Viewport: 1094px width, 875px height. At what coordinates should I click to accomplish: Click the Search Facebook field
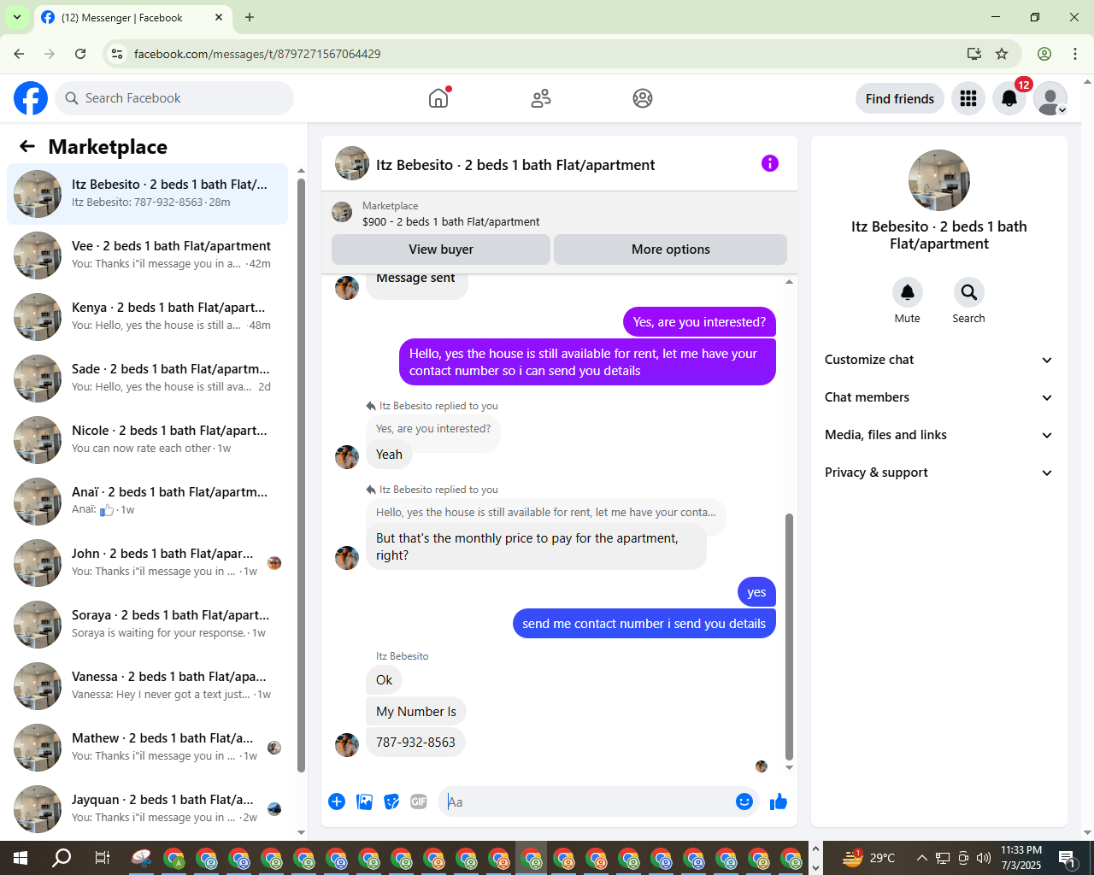click(174, 98)
